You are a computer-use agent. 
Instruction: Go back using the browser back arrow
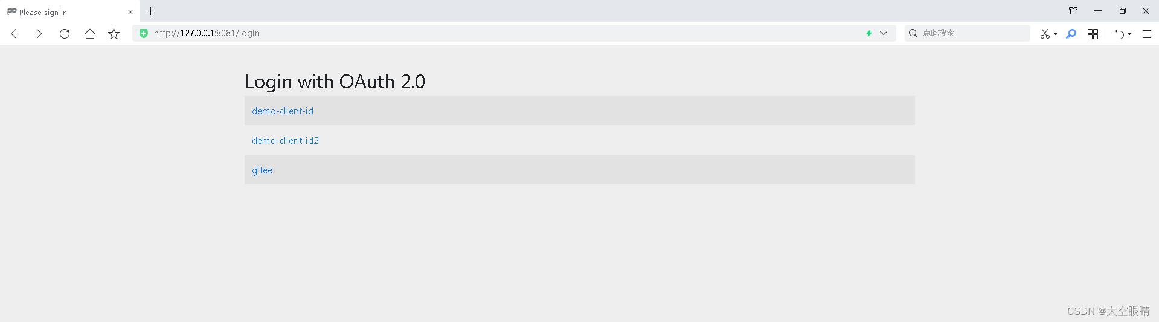(14, 34)
